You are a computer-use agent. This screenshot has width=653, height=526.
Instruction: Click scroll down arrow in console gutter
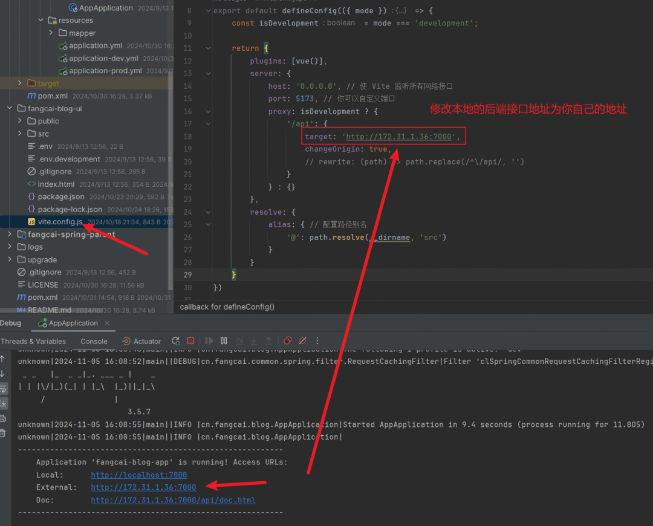pos(2,374)
